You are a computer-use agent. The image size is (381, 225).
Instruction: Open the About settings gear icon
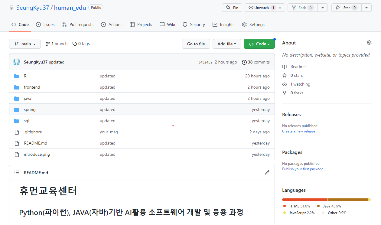tap(369, 43)
